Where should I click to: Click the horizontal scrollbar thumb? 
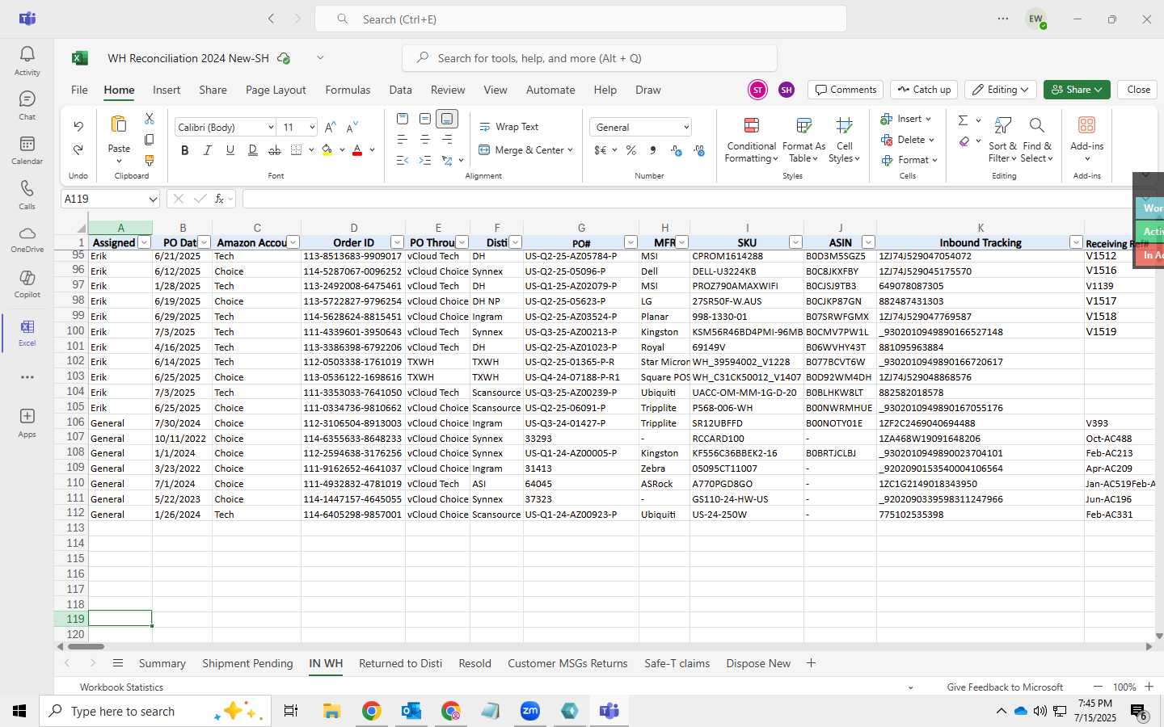(86, 646)
